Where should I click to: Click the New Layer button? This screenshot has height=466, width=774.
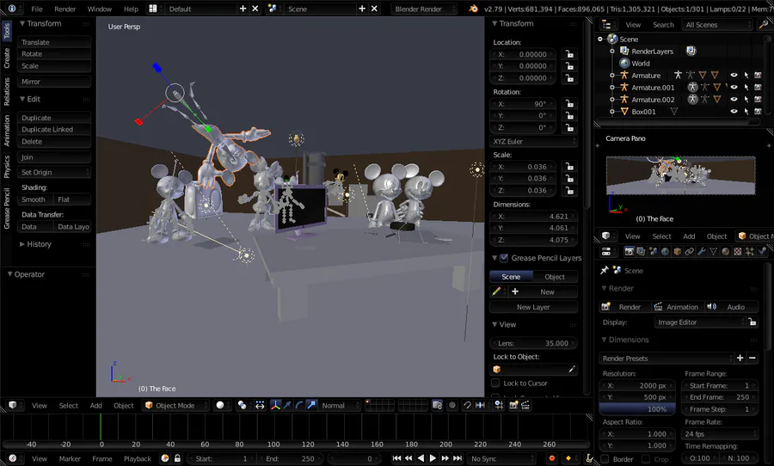coord(533,307)
